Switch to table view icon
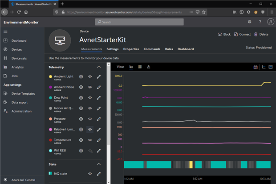Image resolution: width=276 pixels, height=184 pixels. [x=140, y=67]
